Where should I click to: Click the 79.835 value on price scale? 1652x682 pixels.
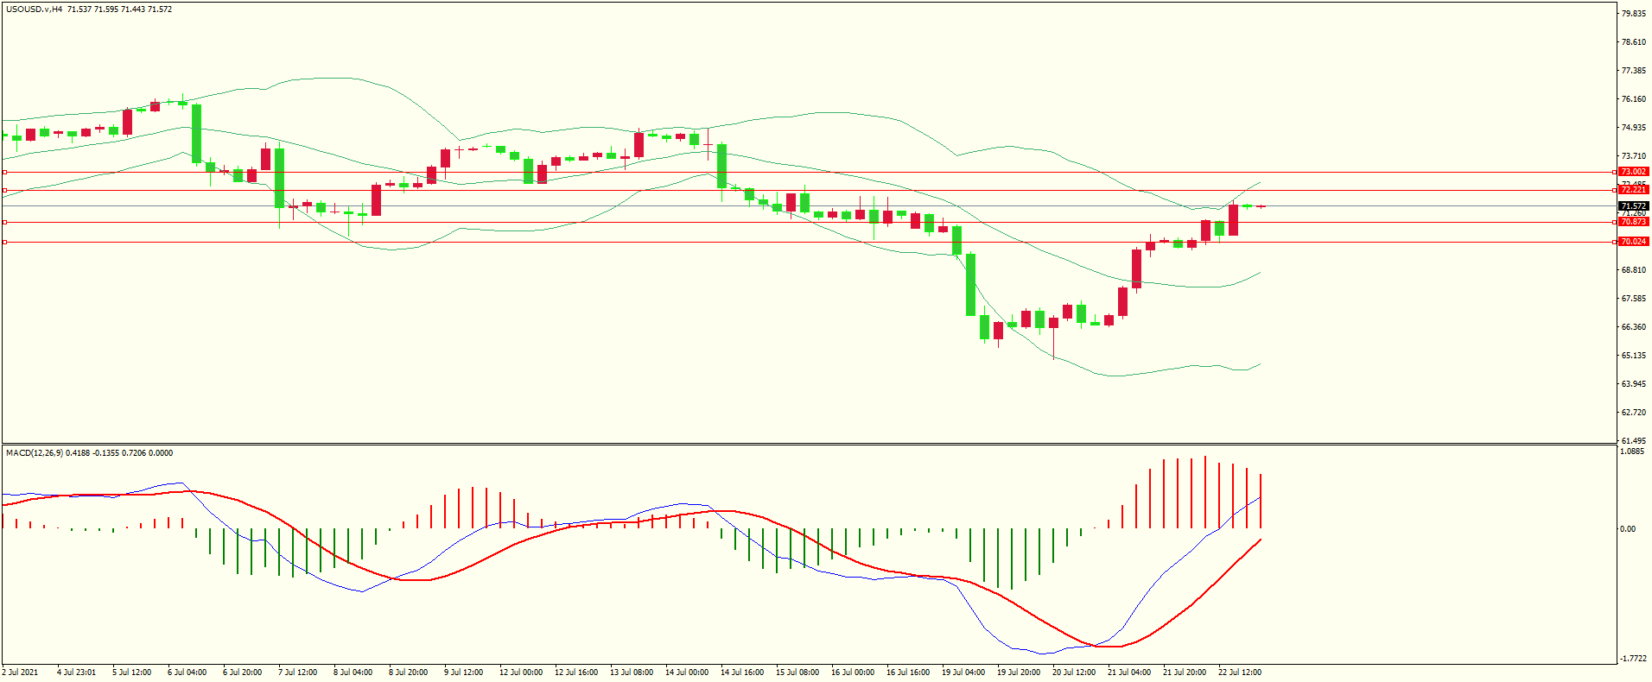(x=1633, y=14)
